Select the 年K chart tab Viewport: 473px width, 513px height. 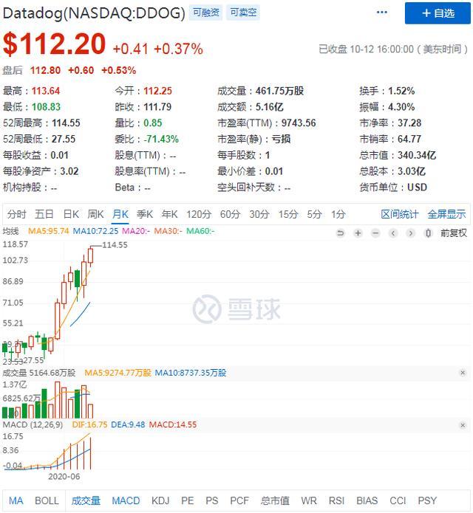click(169, 214)
